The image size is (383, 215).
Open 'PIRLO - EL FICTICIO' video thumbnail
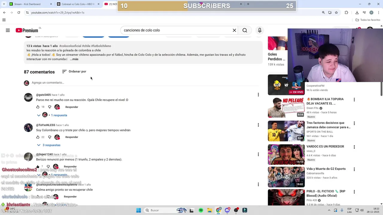coord(286,197)
